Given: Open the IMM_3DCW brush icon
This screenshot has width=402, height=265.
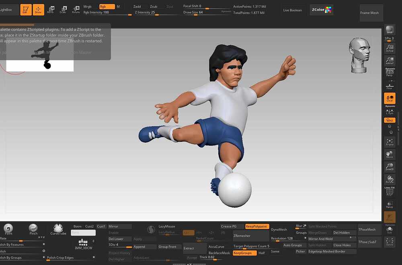Looking at the screenshot, I should click(83, 244).
